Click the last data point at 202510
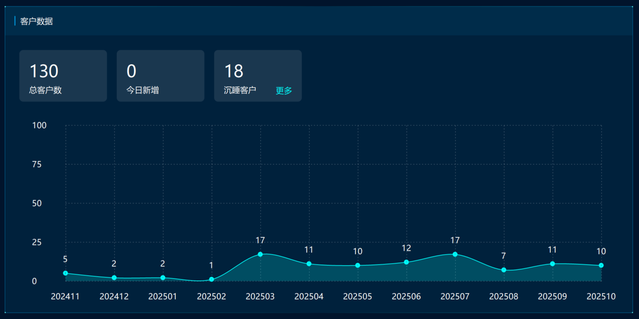 (x=601, y=265)
